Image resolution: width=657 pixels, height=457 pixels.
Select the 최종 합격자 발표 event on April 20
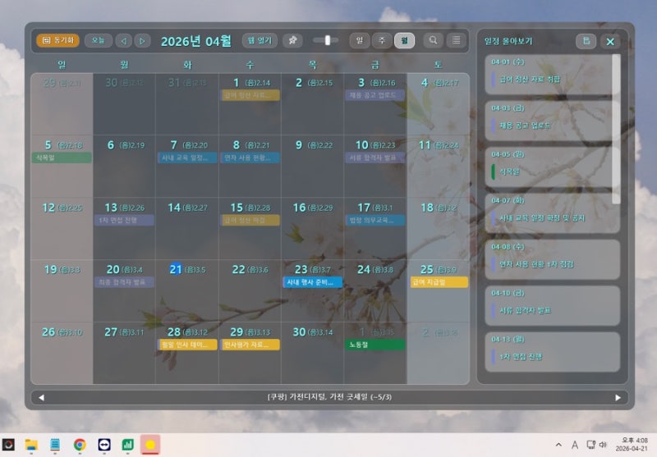pos(125,282)
